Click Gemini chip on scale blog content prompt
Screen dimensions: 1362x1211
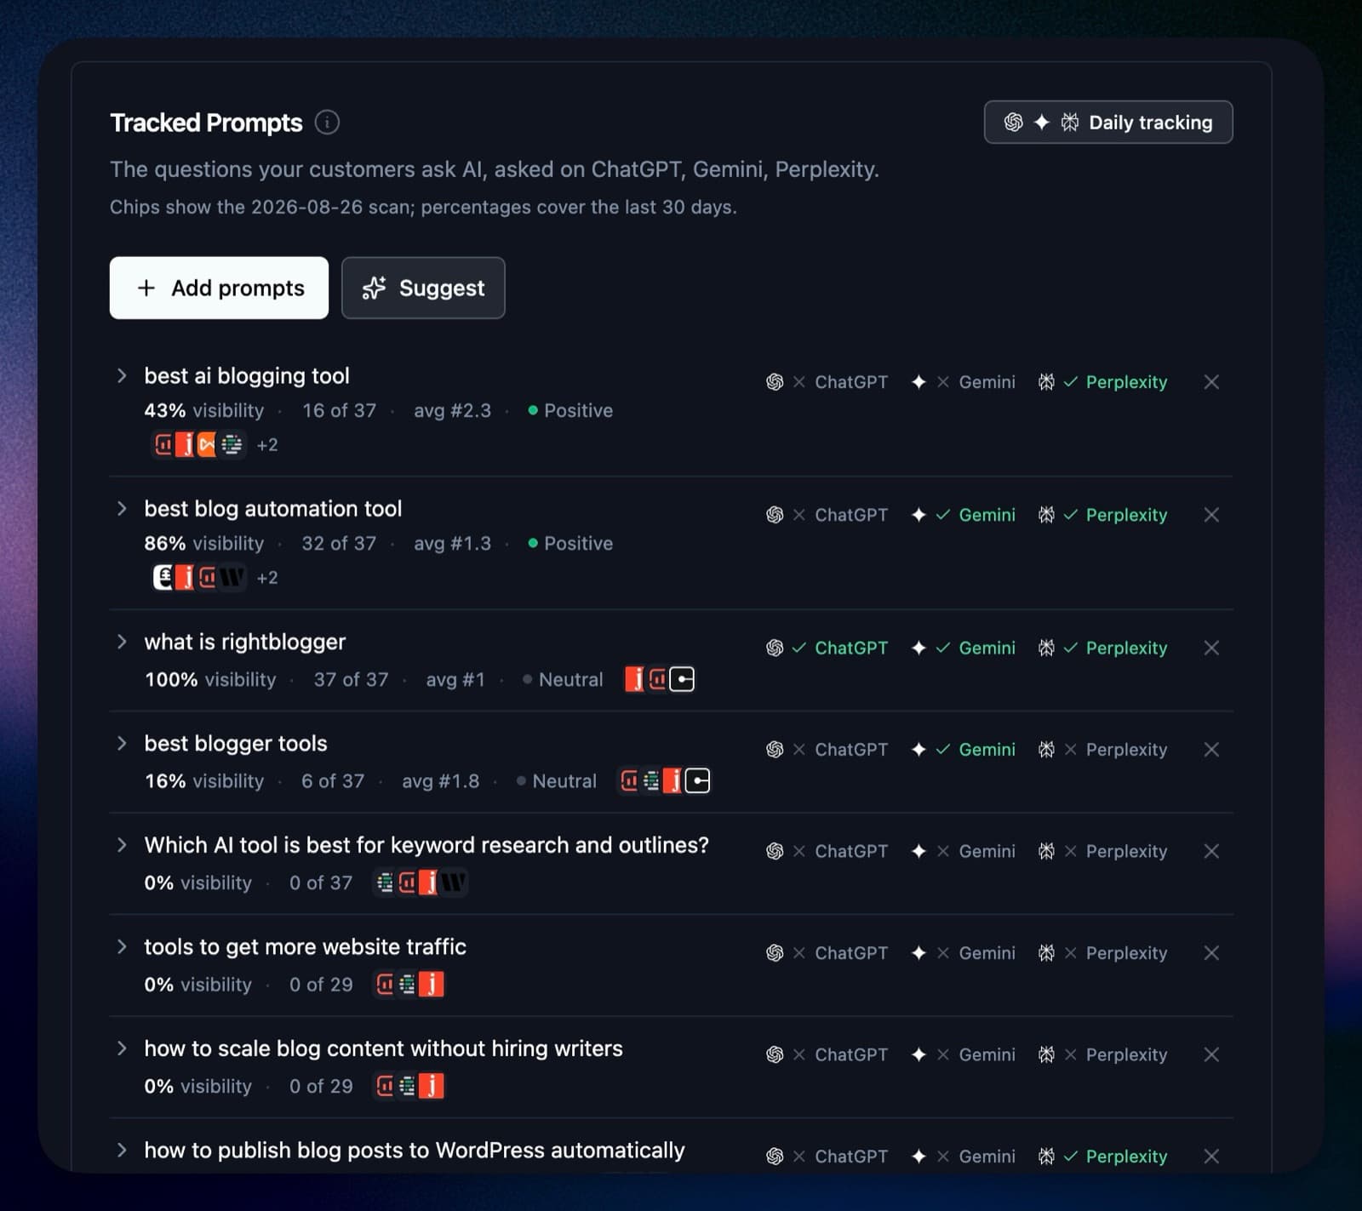(x=963, y=1054)
